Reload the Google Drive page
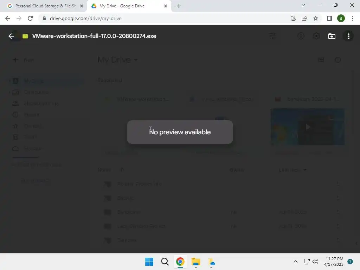 coord(30,18)
